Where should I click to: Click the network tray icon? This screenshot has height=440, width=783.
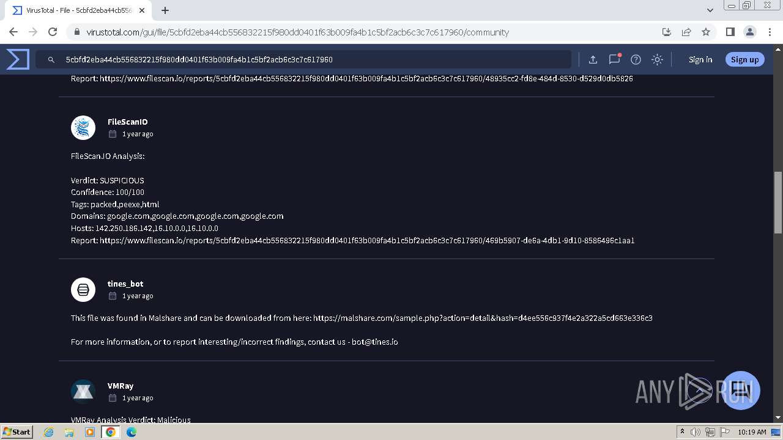(x=710, y=432)
